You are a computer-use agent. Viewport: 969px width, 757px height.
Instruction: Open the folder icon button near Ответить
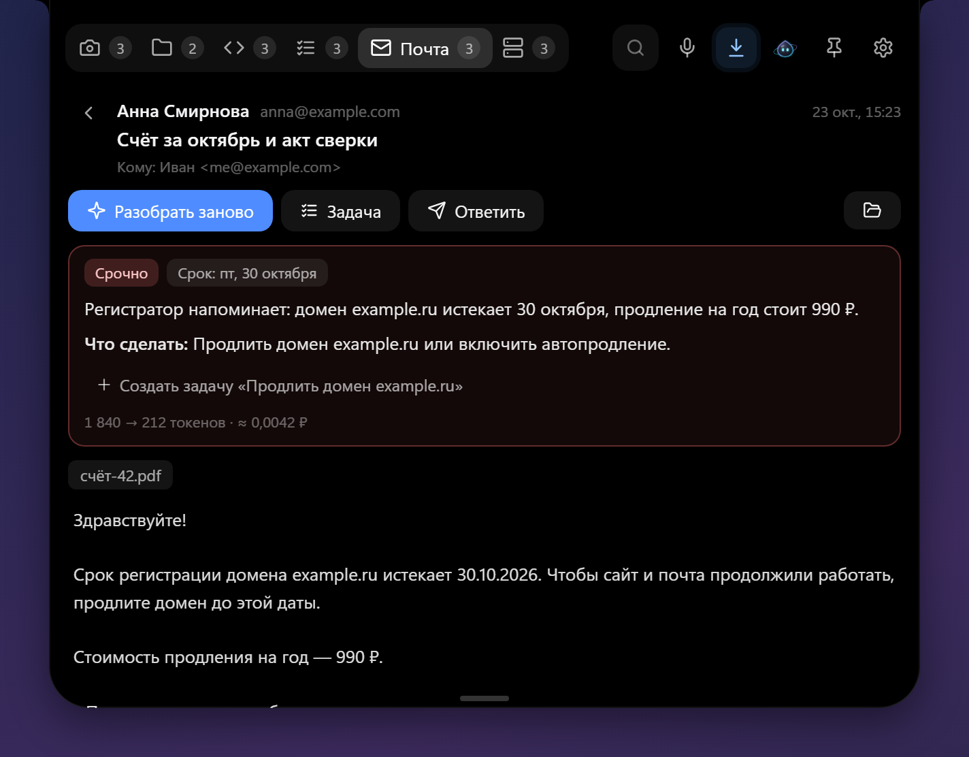pyautogui.click(x=872, y=210)
